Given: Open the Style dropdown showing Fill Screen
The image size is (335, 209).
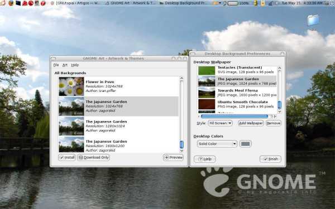Looking at the screenshot, I should click(220, 123).
